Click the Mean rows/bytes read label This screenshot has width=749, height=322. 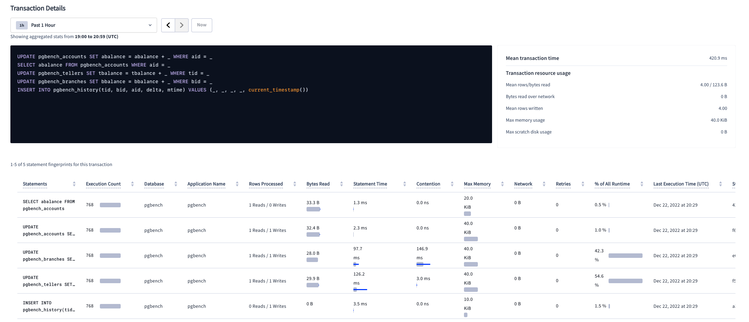(x=528, y=85)
